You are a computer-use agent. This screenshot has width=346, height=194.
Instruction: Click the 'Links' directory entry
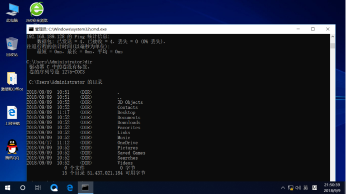click(x=123, y=133)
